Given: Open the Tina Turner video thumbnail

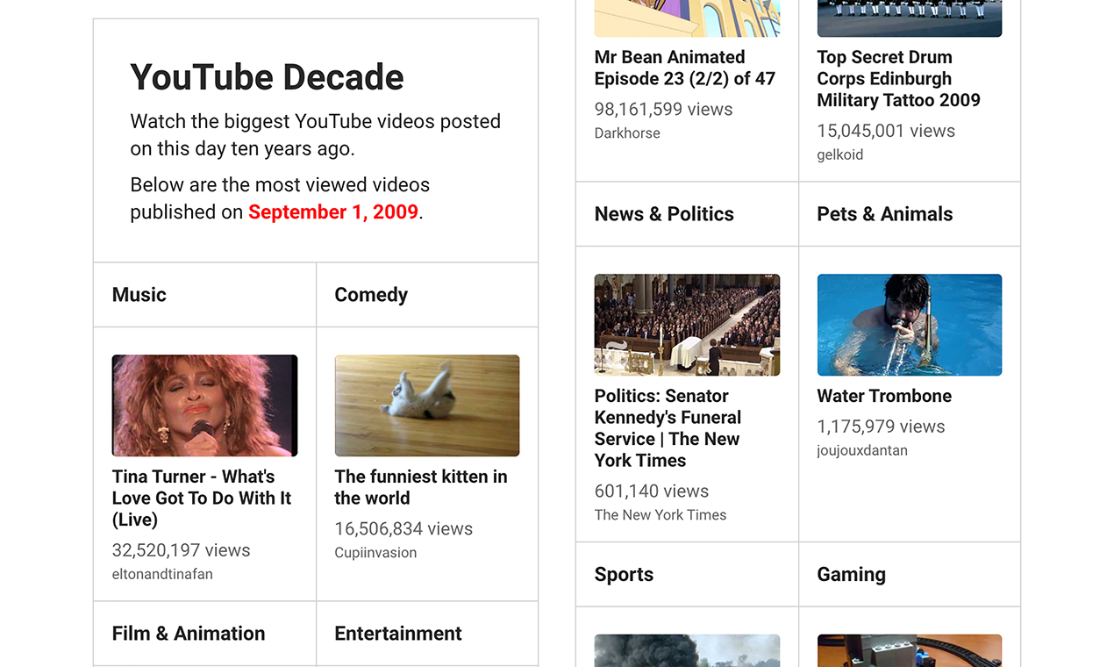Looking at the screenshot, I should [x=204, y=405].
